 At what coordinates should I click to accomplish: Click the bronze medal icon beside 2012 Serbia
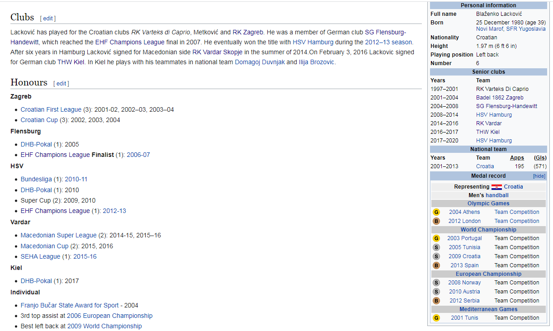coord(436,301)
